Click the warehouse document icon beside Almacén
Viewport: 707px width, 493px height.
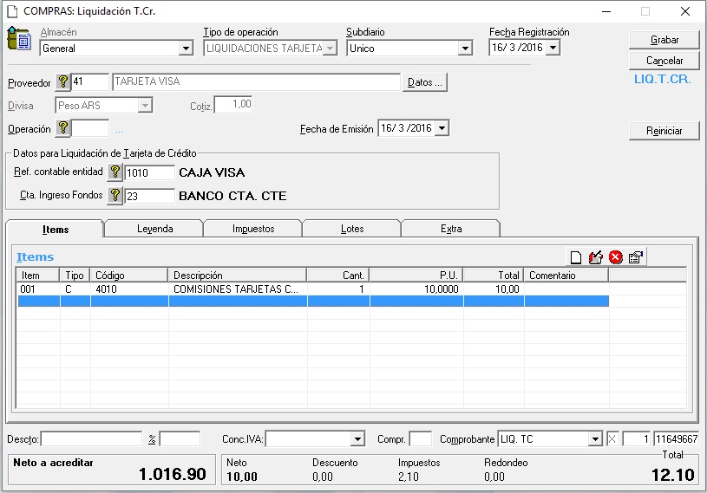(x=19, y=39)
